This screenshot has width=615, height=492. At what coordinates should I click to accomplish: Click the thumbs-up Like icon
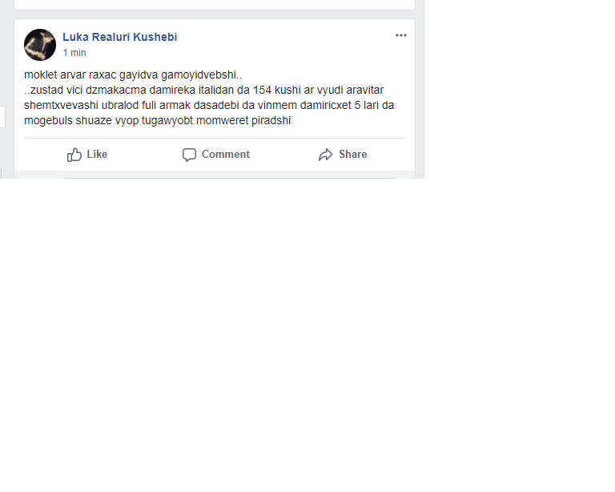click(74, 155)
